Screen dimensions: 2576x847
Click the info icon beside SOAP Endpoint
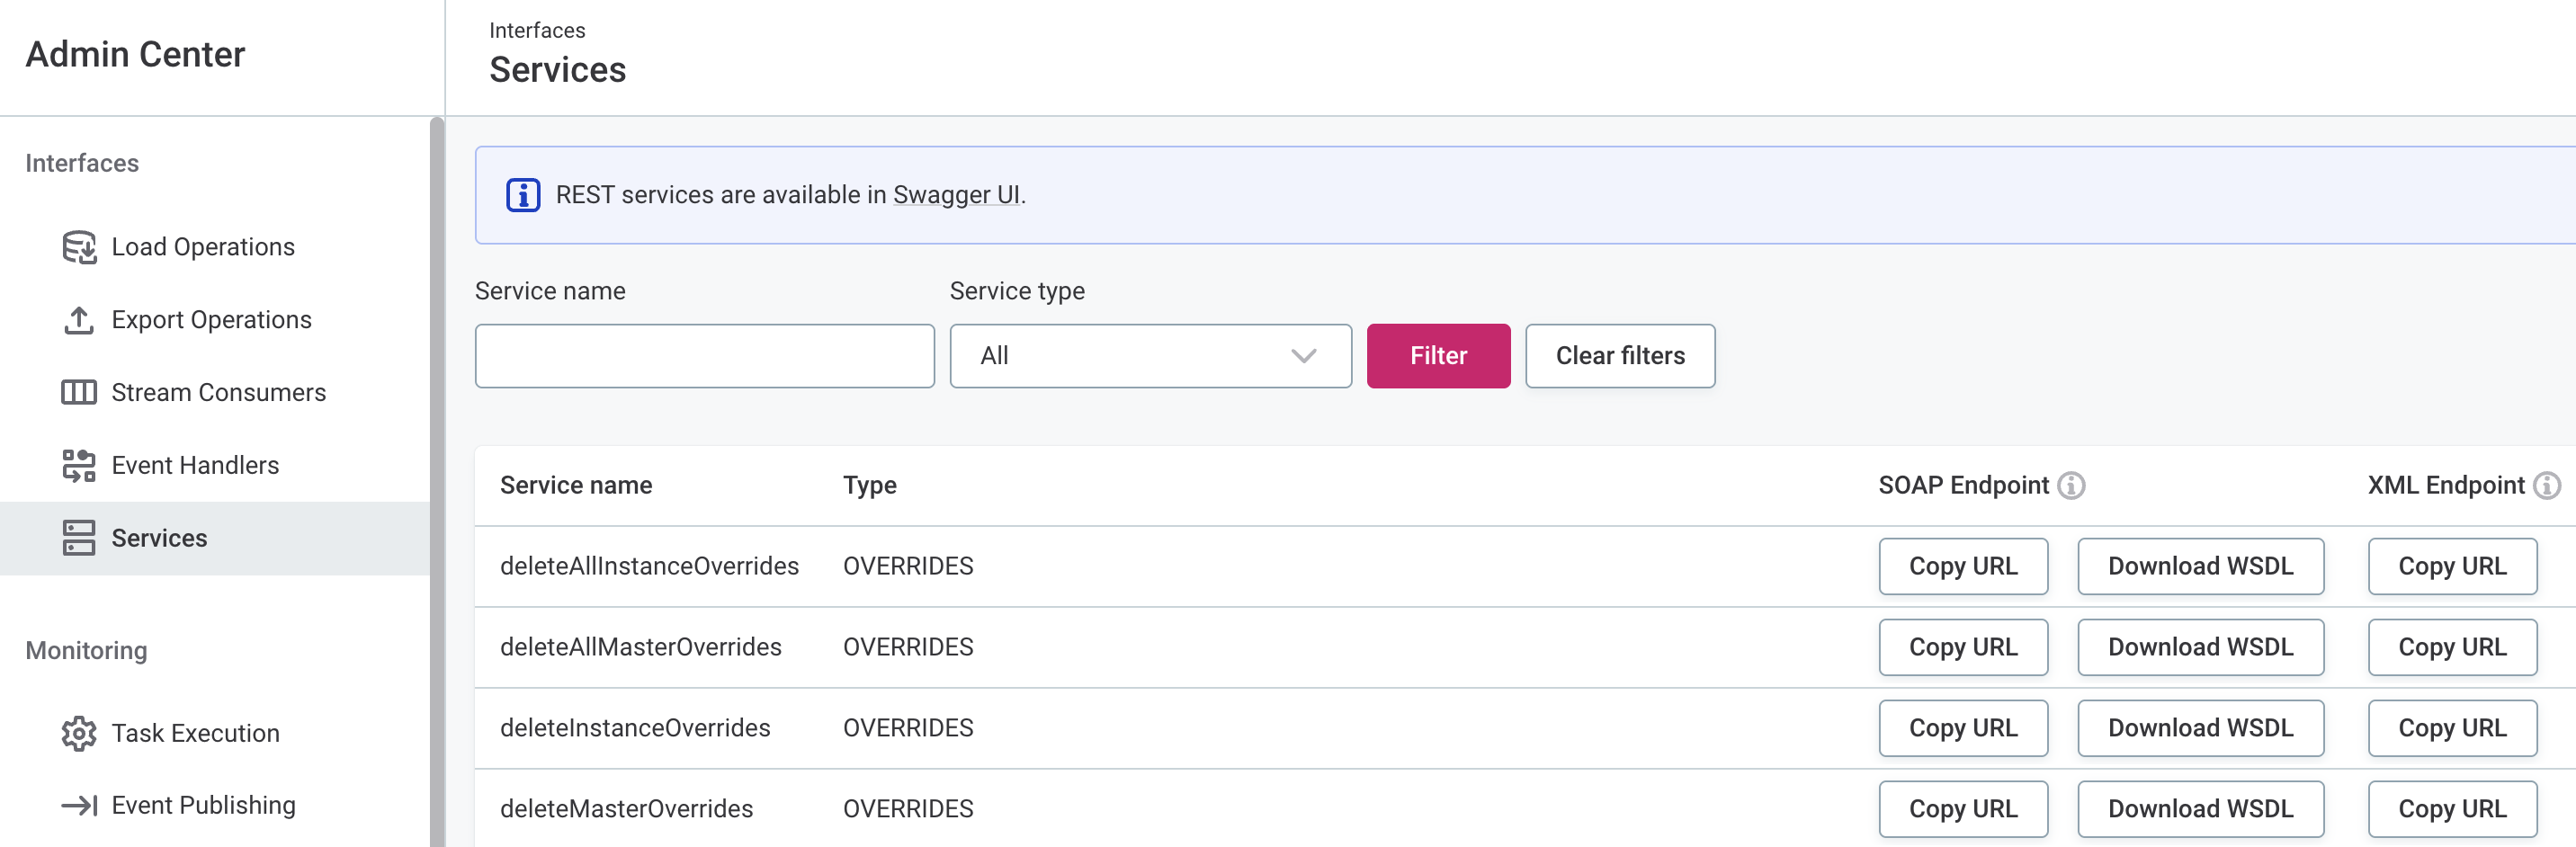(2070, 486)
